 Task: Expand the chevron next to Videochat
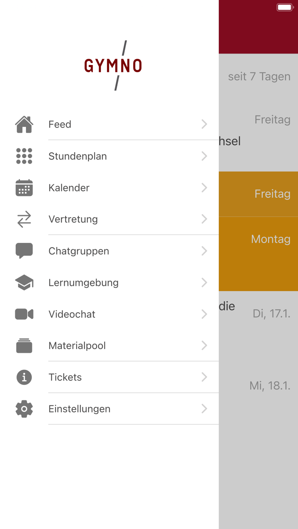click(x=204, y=314)
